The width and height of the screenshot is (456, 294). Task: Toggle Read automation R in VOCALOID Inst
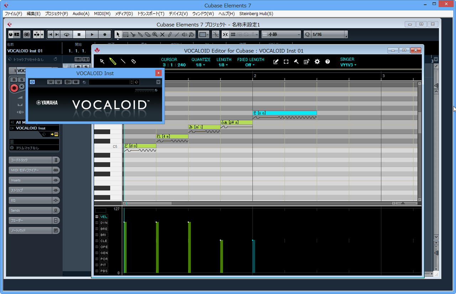(x=51, y=82)
